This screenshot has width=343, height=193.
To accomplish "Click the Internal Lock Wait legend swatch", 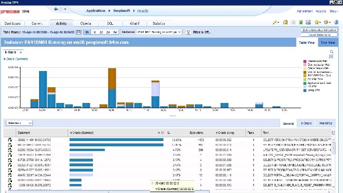I will [305, 61].
